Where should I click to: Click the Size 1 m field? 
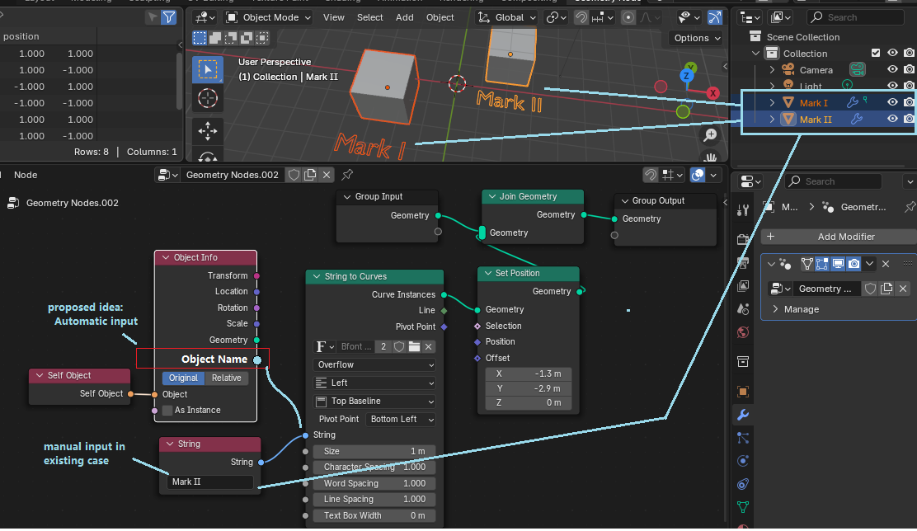click(374, 452)
